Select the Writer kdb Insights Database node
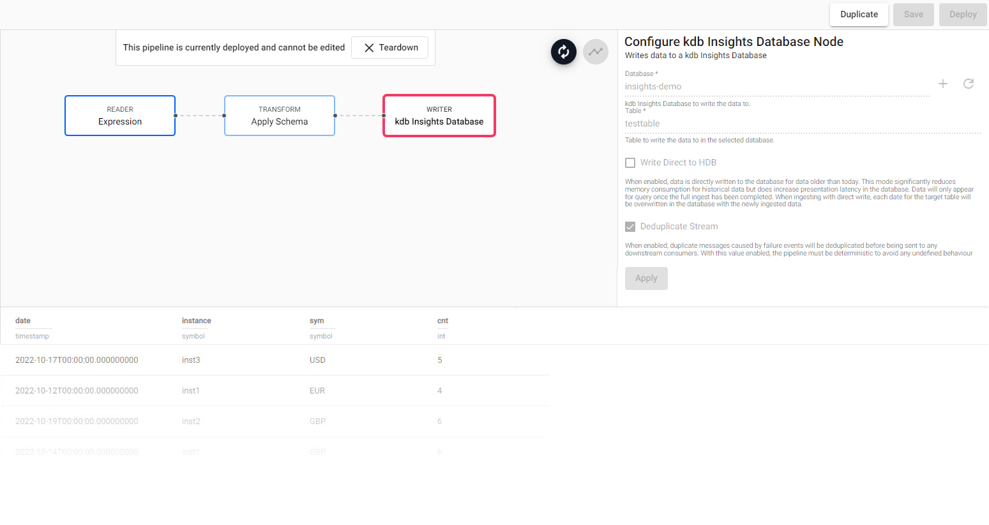The height and width of the screenshot is (525, 989). coord(439,116)
